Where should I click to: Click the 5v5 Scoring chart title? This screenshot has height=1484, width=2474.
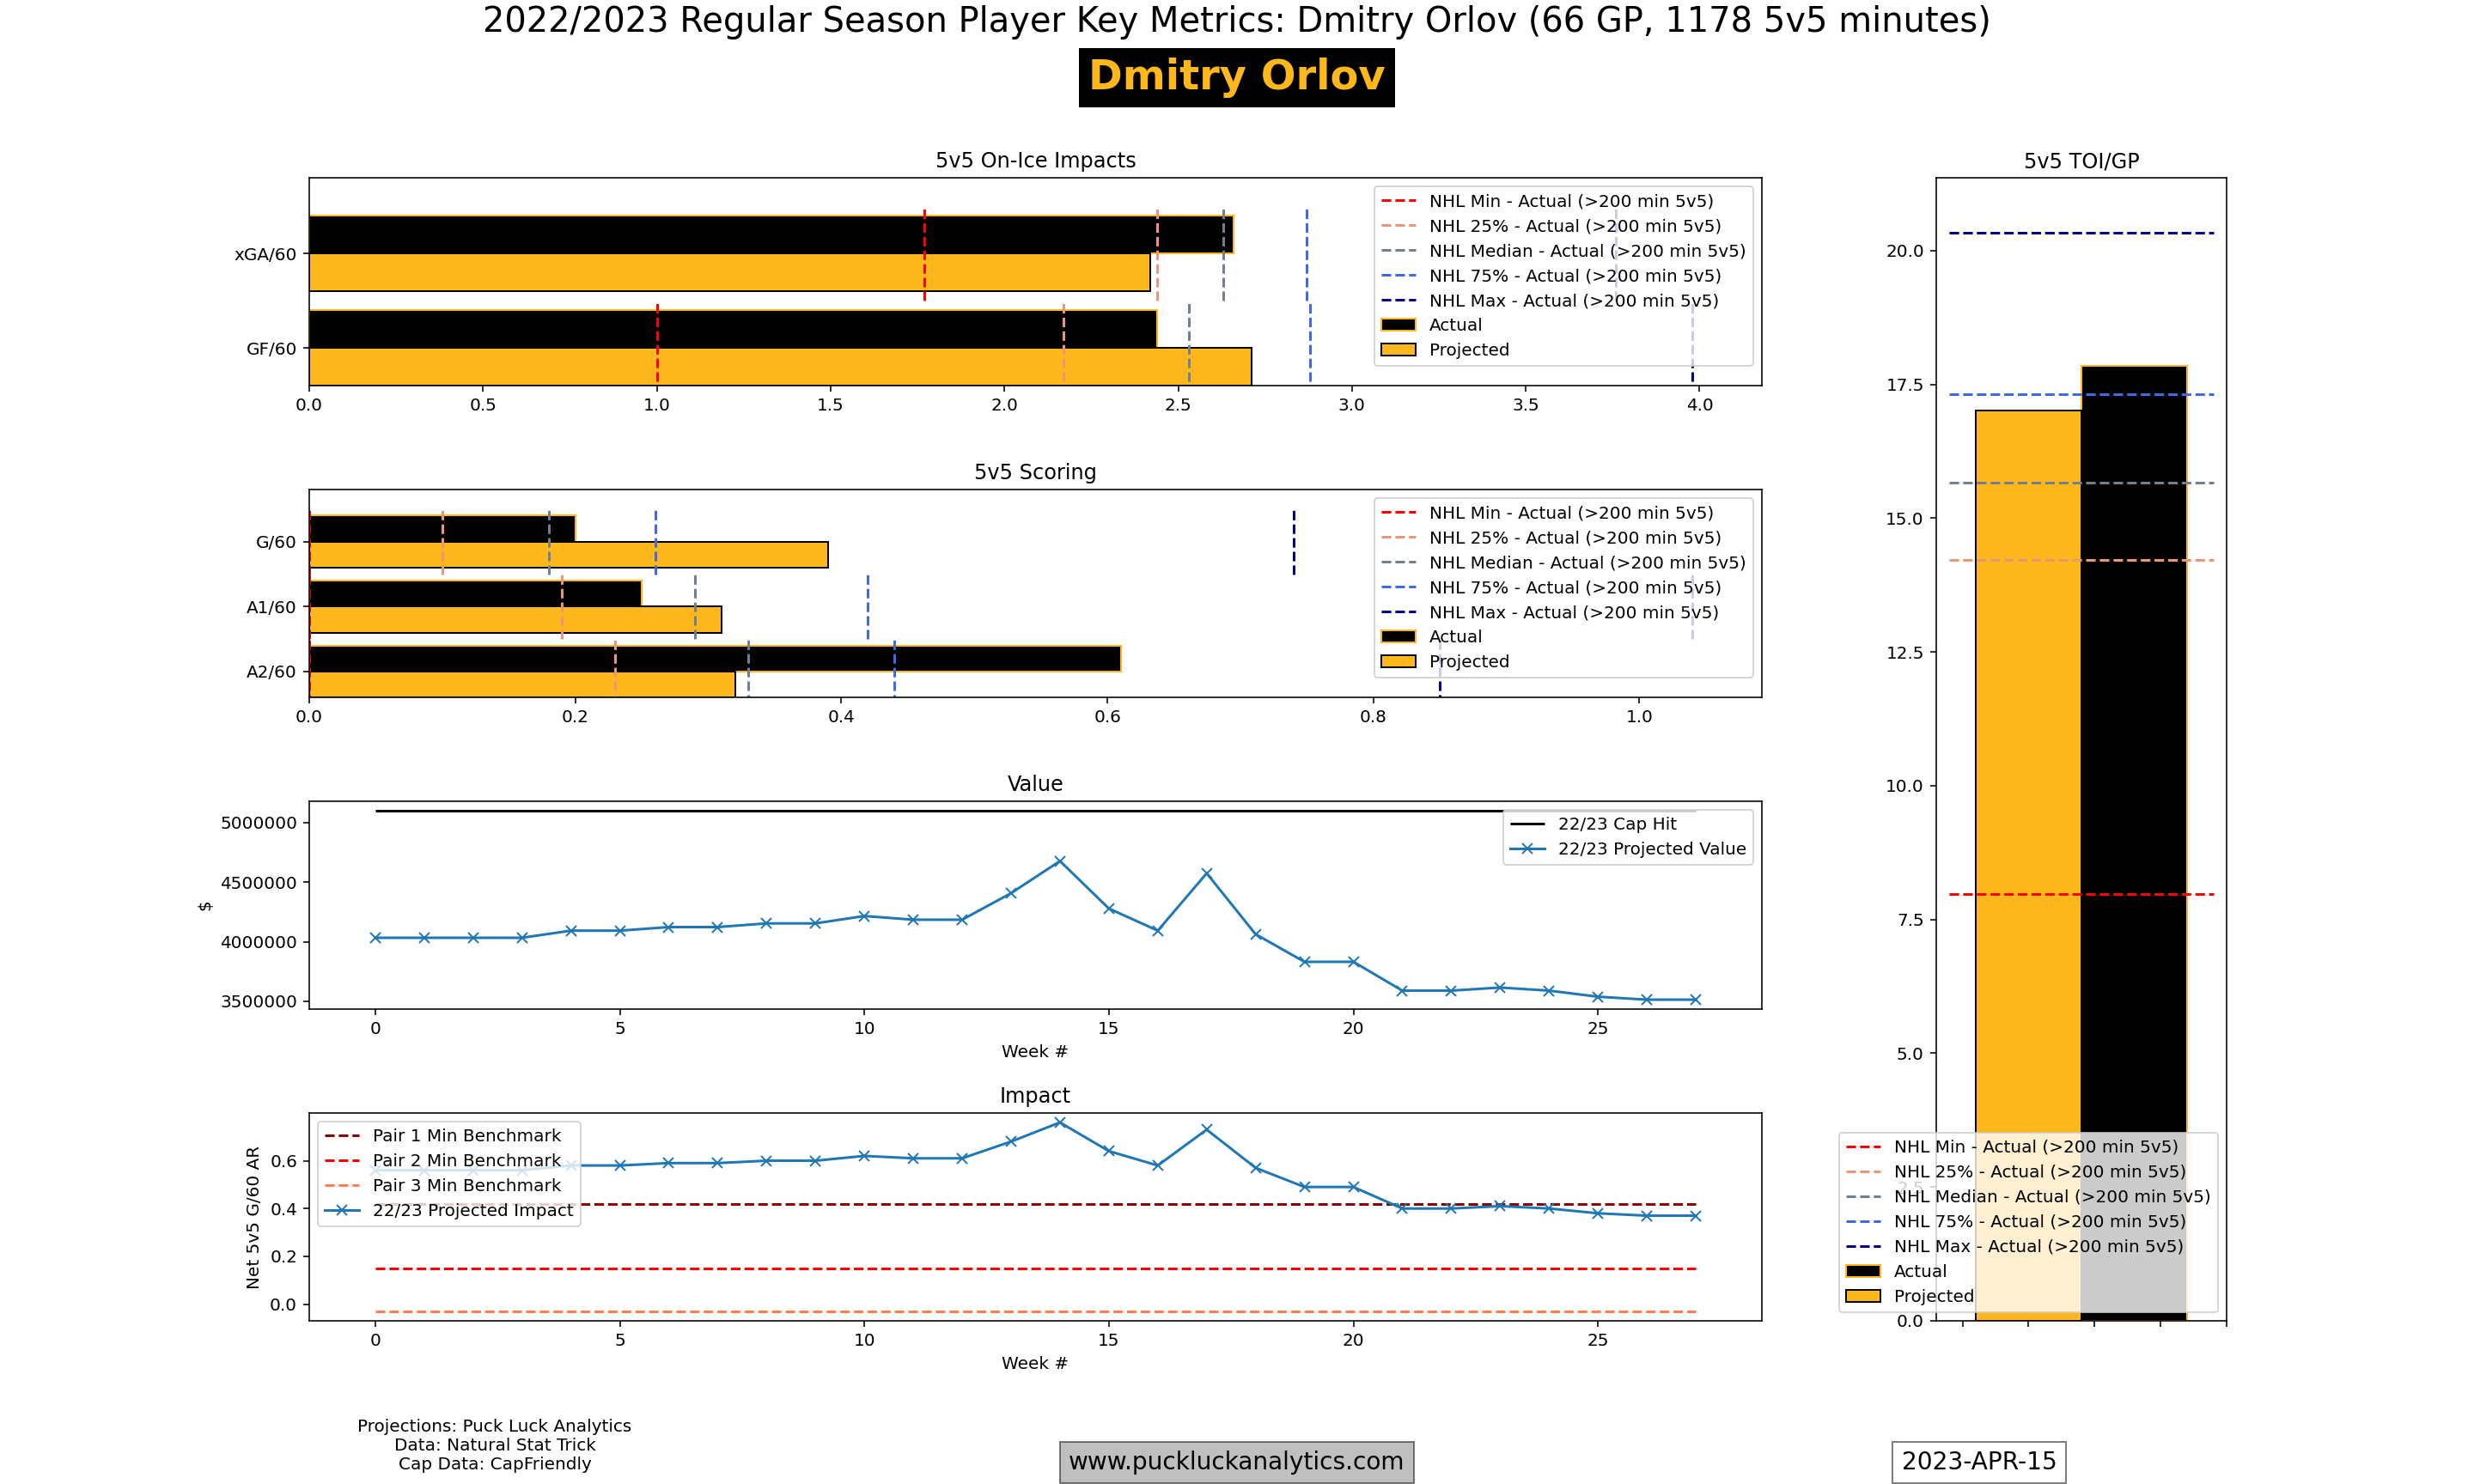pyautogui.click(x=1035, y=472)
